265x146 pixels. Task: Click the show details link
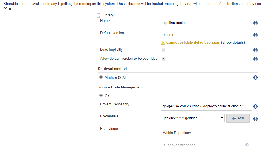[x=233, y=43]
